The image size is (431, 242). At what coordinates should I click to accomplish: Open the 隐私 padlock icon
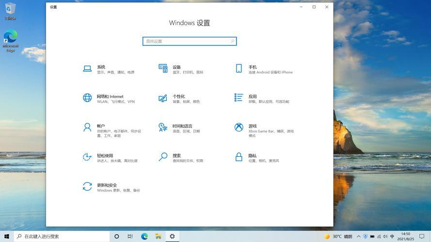239,157
